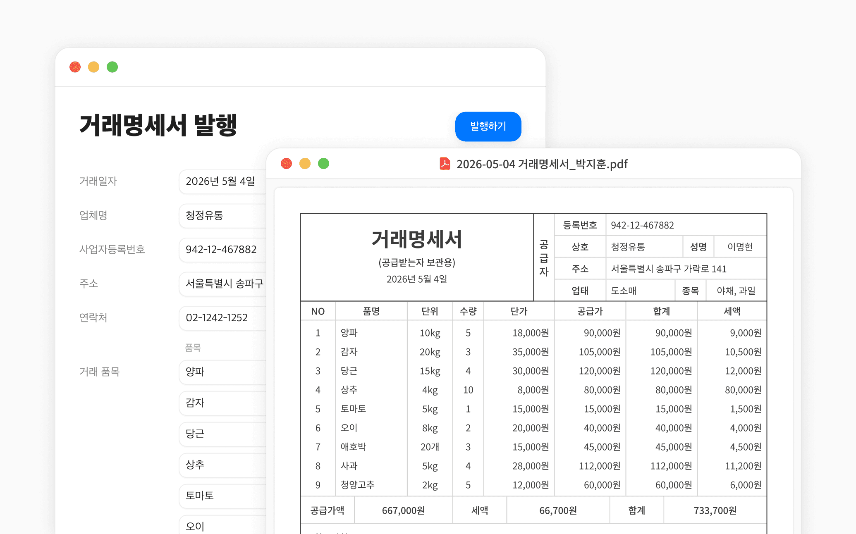Viewport: 856px width, 534px height.
Task: Click the PDF filename title text
Action: [x=542, y=164]
